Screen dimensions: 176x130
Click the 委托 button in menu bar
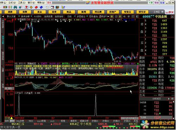(x=49, y=2)
